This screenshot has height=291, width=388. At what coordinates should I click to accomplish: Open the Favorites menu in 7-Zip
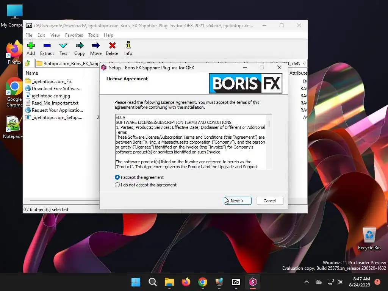coord(74,35)
